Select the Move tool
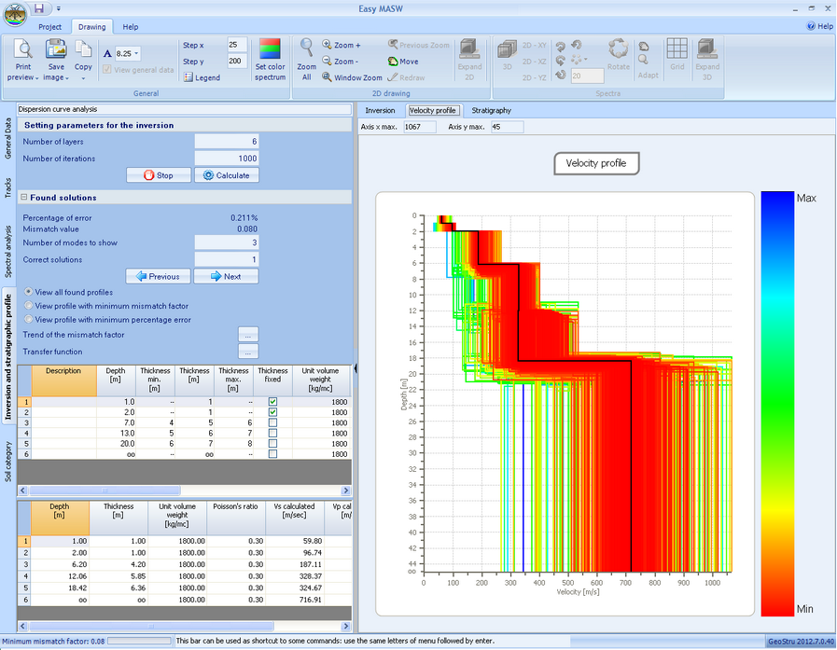This screenshot has height=650, width=837. click(x=403, y=62)
